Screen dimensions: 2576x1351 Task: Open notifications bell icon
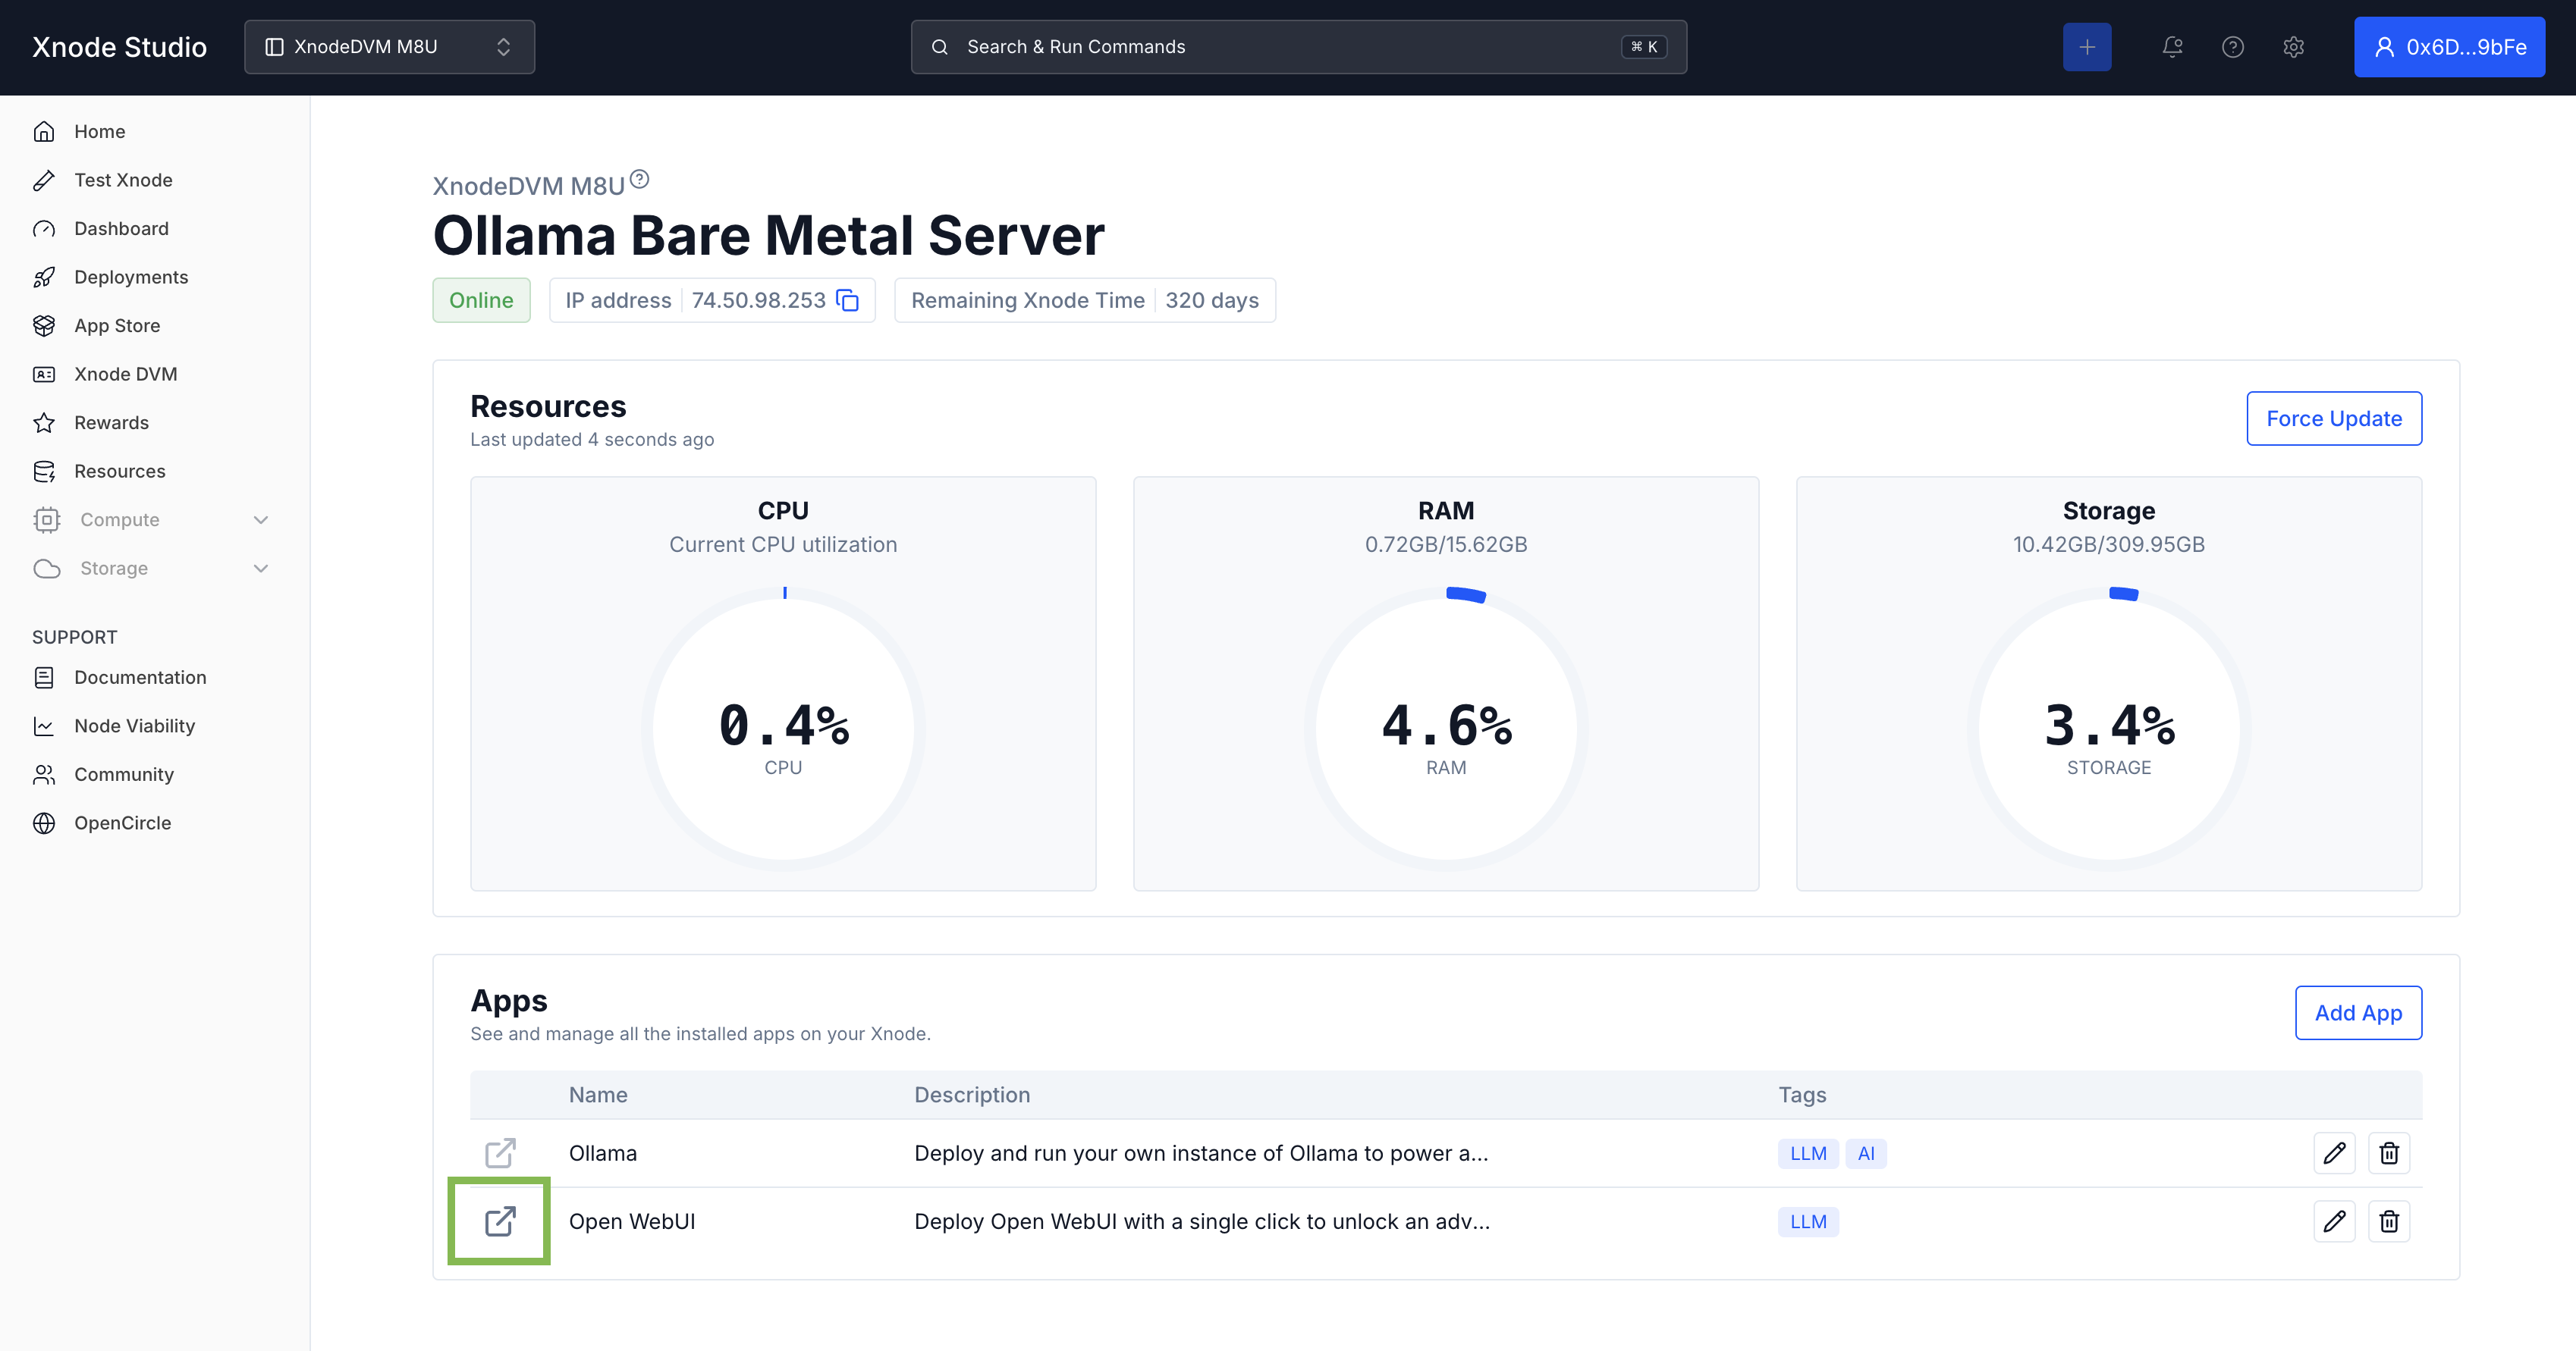(2172, 47)
